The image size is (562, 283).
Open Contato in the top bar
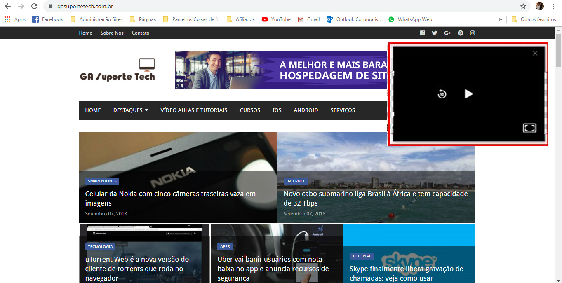(141, 33)
